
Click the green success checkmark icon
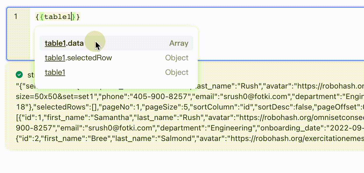(x=19, y=75)
